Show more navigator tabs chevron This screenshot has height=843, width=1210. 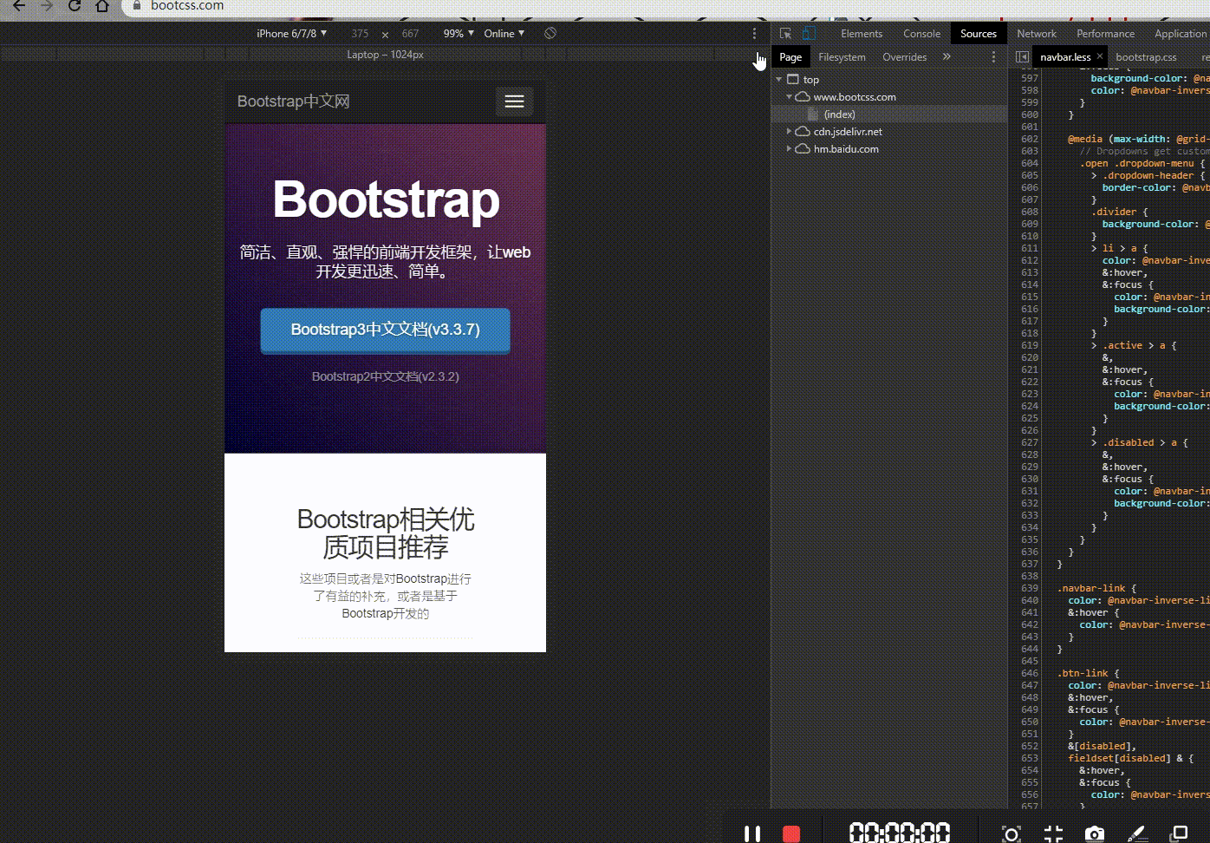(x=947, y=56)
